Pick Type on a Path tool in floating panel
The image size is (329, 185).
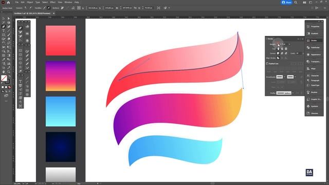pyautogui.click(x=21, y=89)
